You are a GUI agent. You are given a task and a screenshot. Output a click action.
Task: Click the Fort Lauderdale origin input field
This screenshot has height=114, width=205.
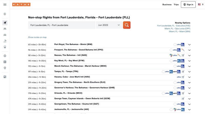pos(61,25)
